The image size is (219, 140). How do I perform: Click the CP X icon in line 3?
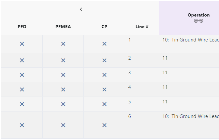[x=104, y=75]
